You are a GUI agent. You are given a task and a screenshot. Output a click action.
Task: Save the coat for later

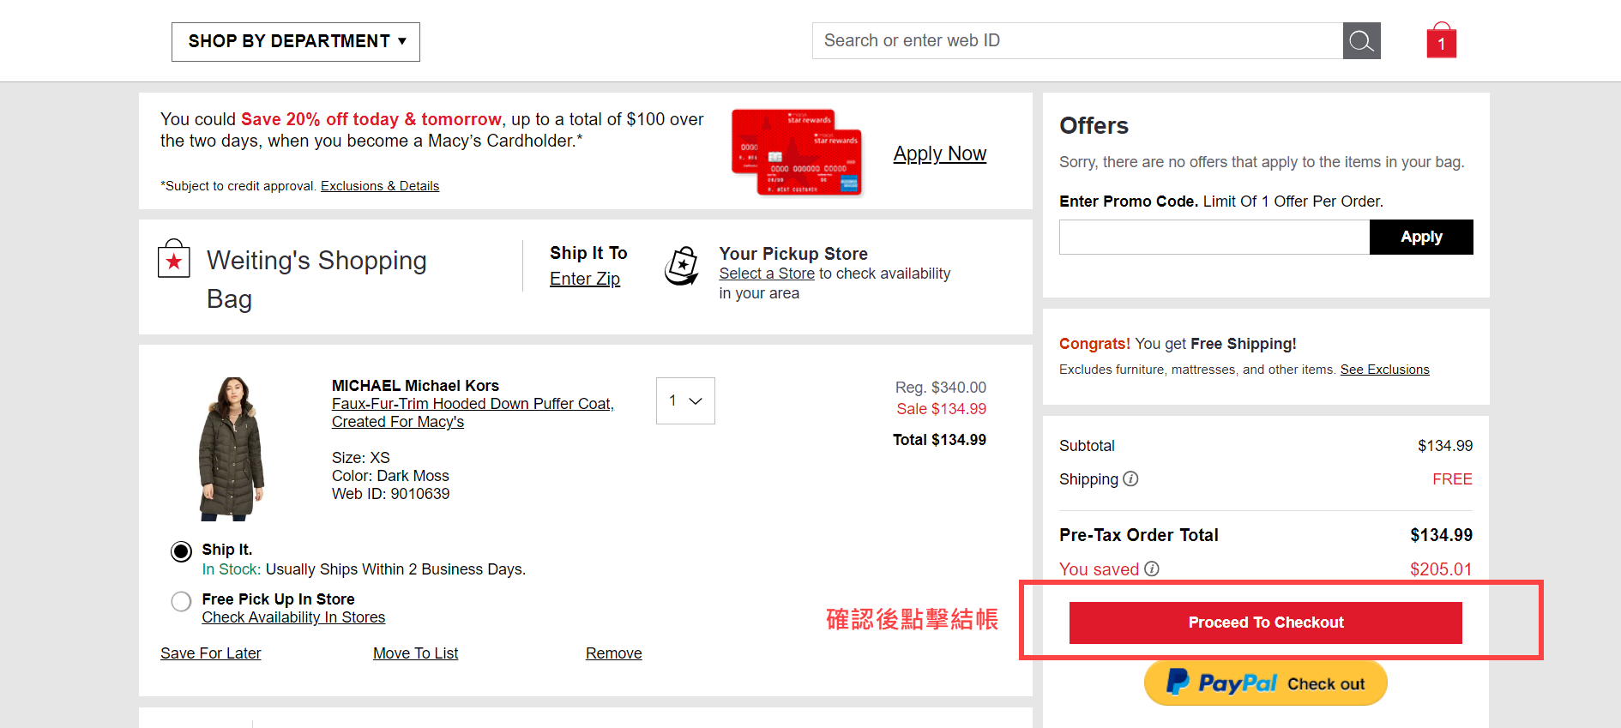(x=211, y=653)
